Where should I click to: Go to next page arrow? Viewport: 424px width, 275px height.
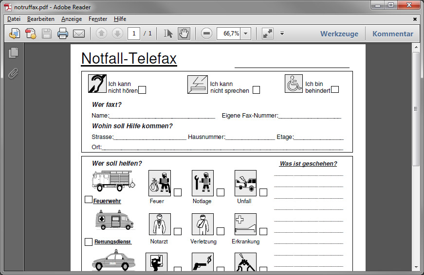click(117, 34)
